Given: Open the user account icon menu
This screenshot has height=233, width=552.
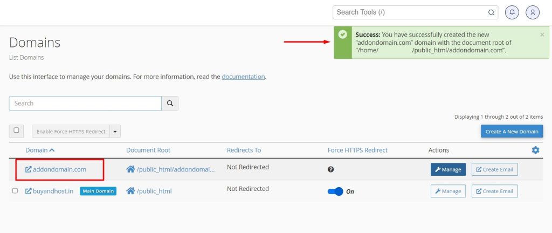Looking at the screenshot, I should click(x=533, y=12).
